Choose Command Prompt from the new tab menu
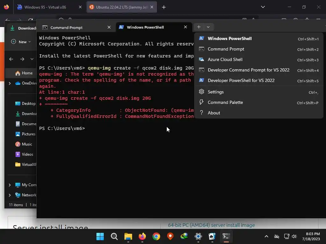 pos(259,49)
